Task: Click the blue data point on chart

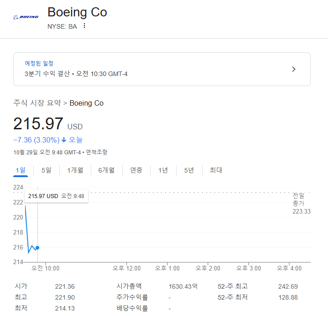Action: click(x=37, y=248)
